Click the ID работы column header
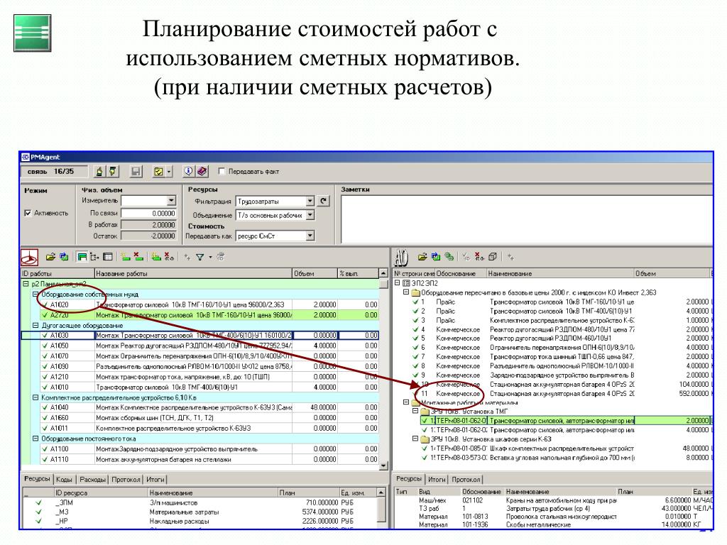Image resolution: width=727 pixels, height=545 pixels. pos(58,273)
